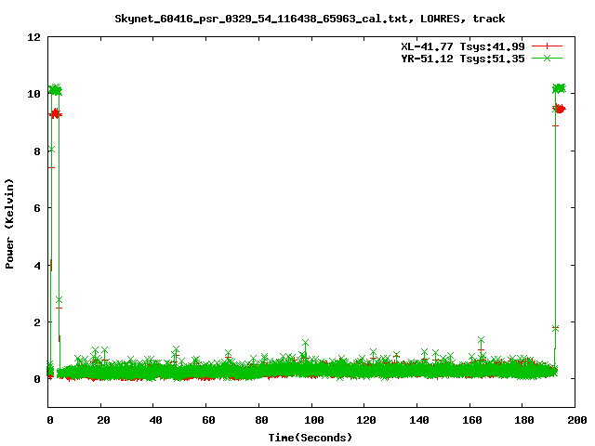Click x-axis tick label 20

click(103, 420)
